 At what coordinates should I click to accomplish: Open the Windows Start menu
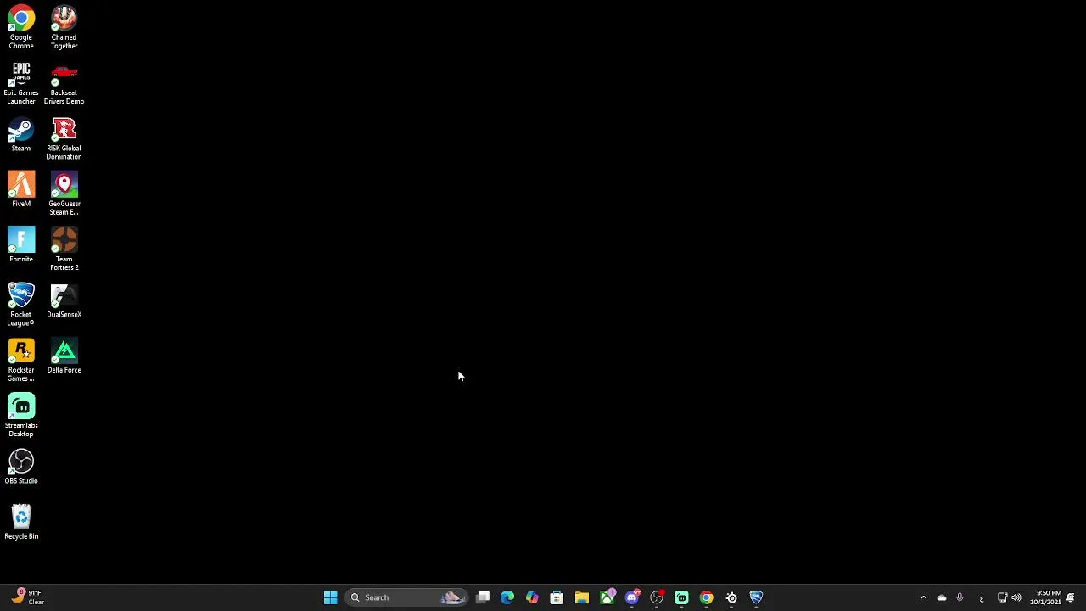coord(331,597)
